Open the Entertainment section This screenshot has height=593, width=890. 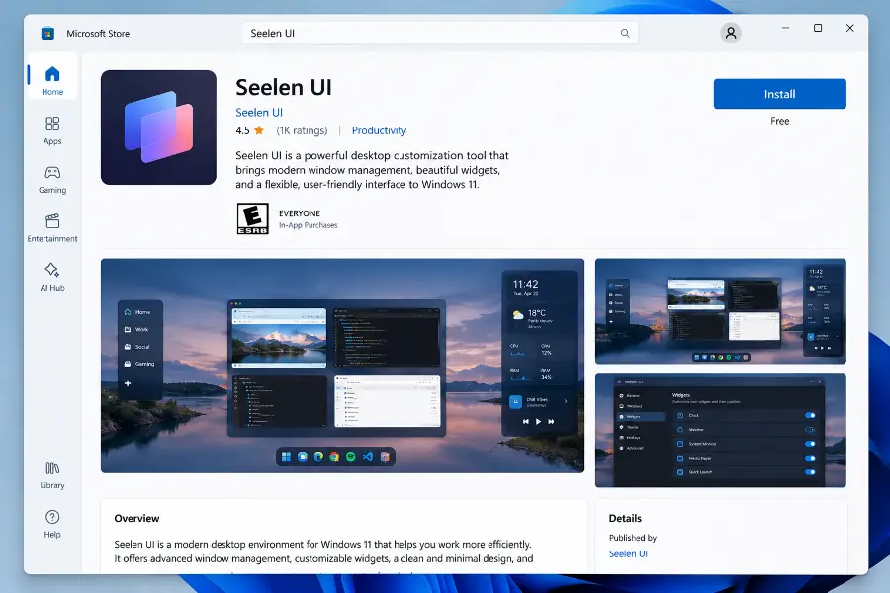point(52,228)
